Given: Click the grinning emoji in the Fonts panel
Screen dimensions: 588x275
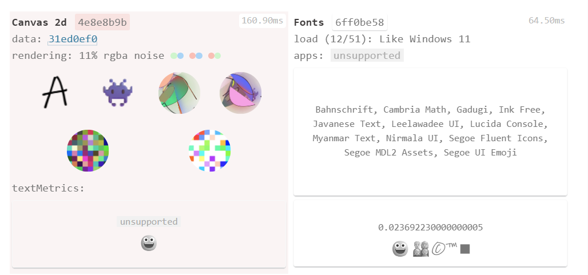Looking at the screenshot, I should click(x=400, y=249).
